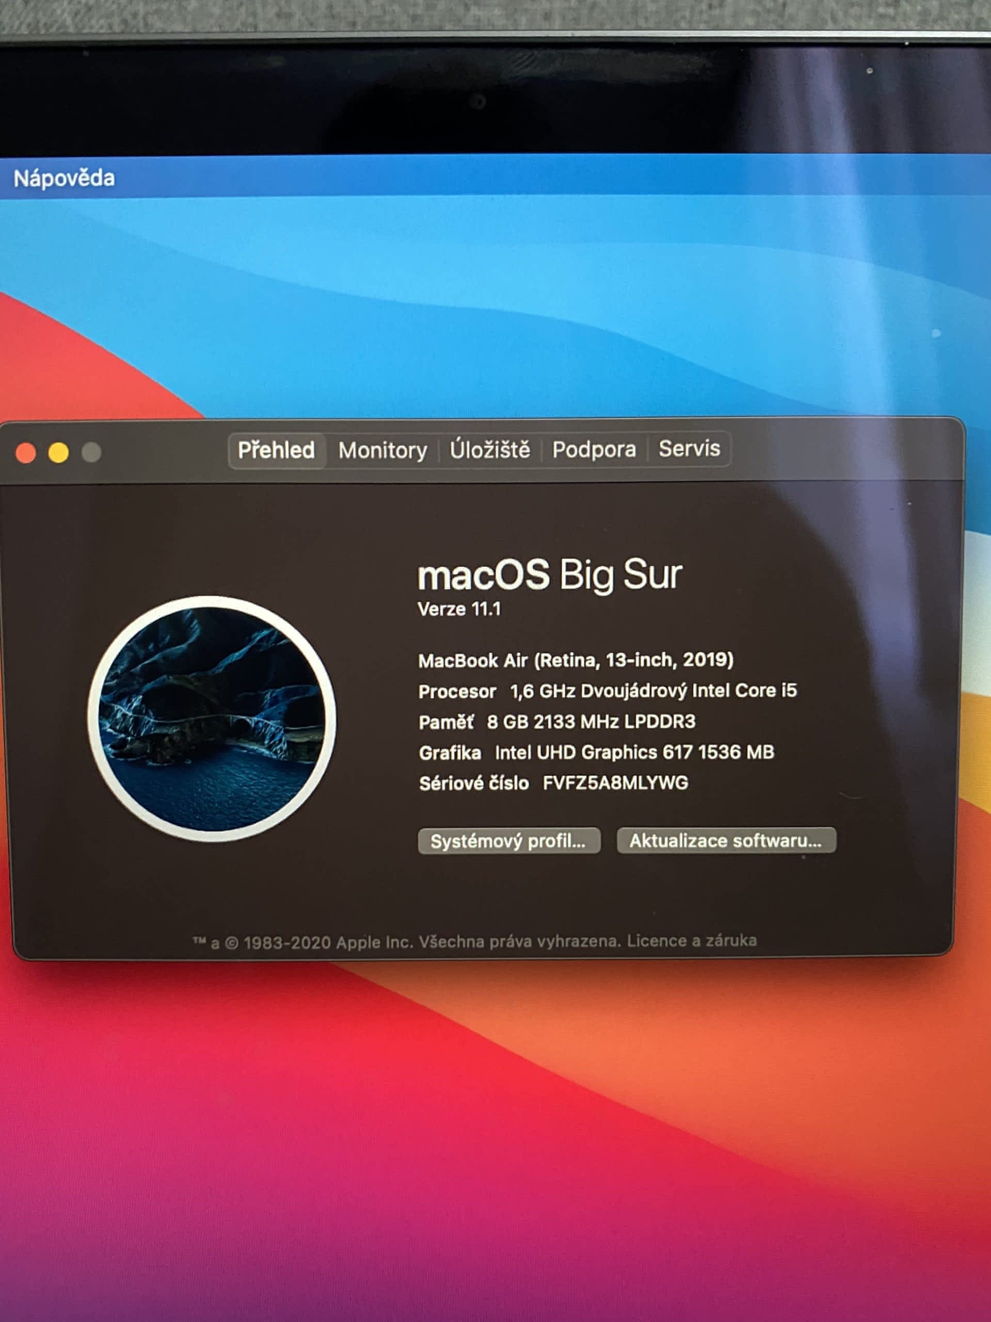Click the MacBook Air model name line
The image size is (991, 1322).
[x=576, y=660]
